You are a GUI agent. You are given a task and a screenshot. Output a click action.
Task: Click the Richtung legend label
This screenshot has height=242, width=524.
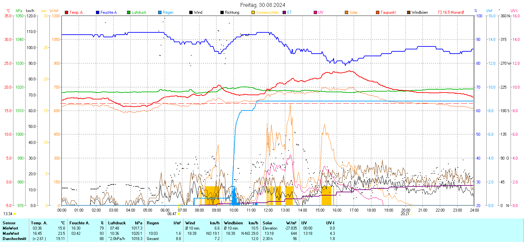click(232, 12)
